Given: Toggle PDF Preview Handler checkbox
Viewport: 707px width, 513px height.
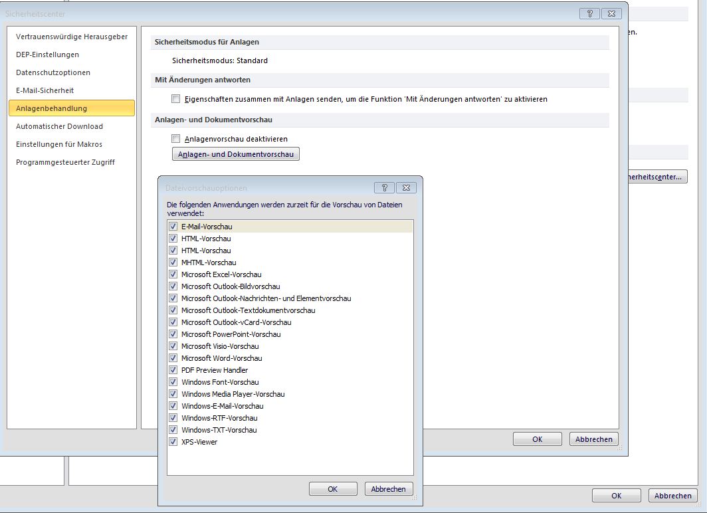Looking at the screenshot, I should [x=173, y=370].
